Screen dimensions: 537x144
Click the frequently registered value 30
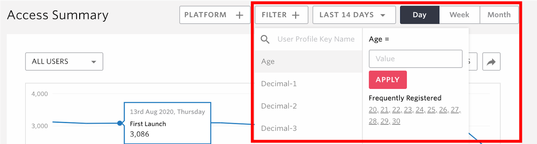396,121
